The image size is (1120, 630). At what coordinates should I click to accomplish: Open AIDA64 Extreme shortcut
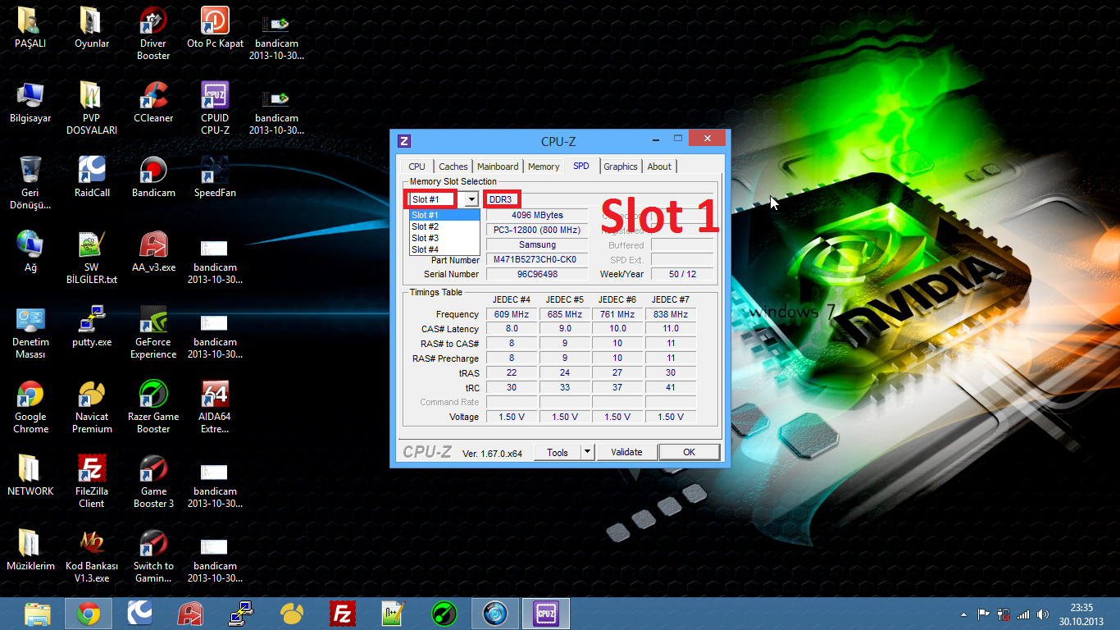coord(215,406)
